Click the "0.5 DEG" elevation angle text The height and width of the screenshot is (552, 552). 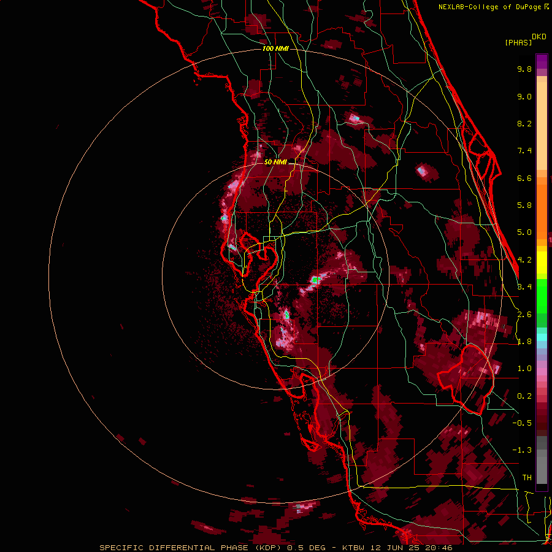307,548
